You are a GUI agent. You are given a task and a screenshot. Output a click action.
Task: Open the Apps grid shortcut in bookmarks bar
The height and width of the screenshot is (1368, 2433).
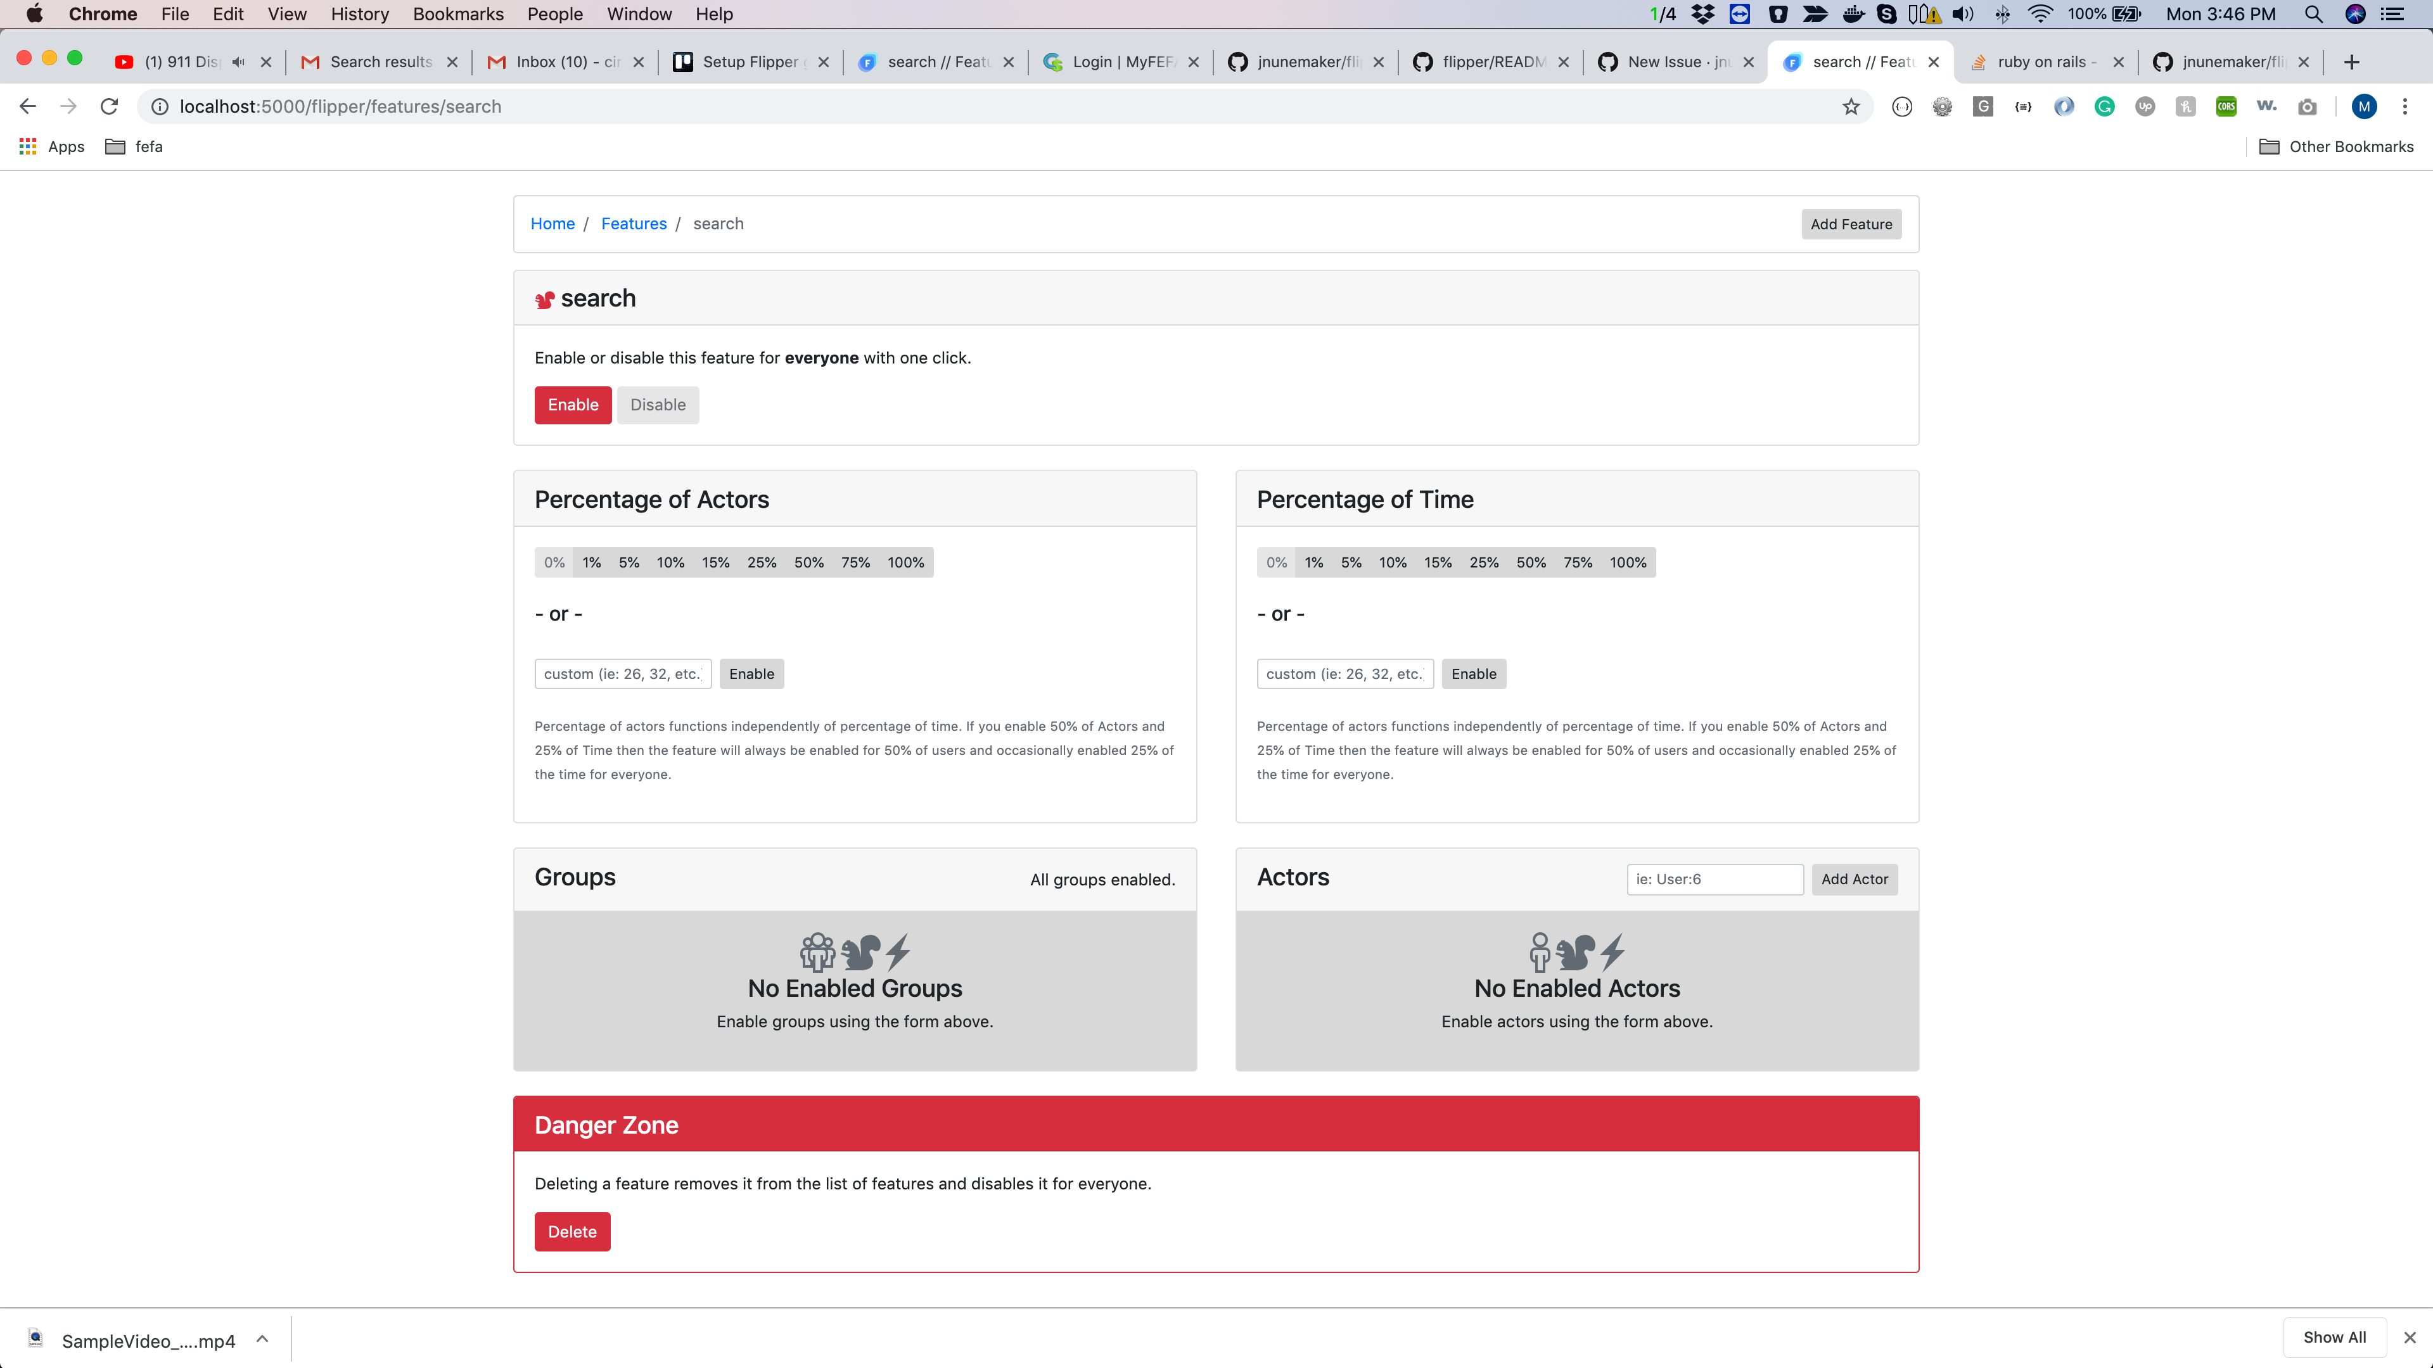(x=27, y=146)
